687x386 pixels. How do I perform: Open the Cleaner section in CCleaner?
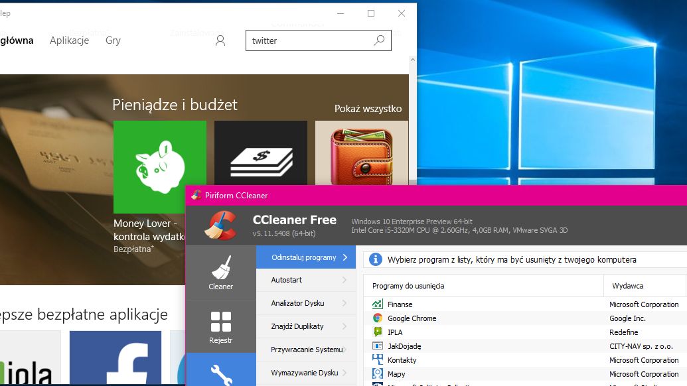tap(221, 273)
